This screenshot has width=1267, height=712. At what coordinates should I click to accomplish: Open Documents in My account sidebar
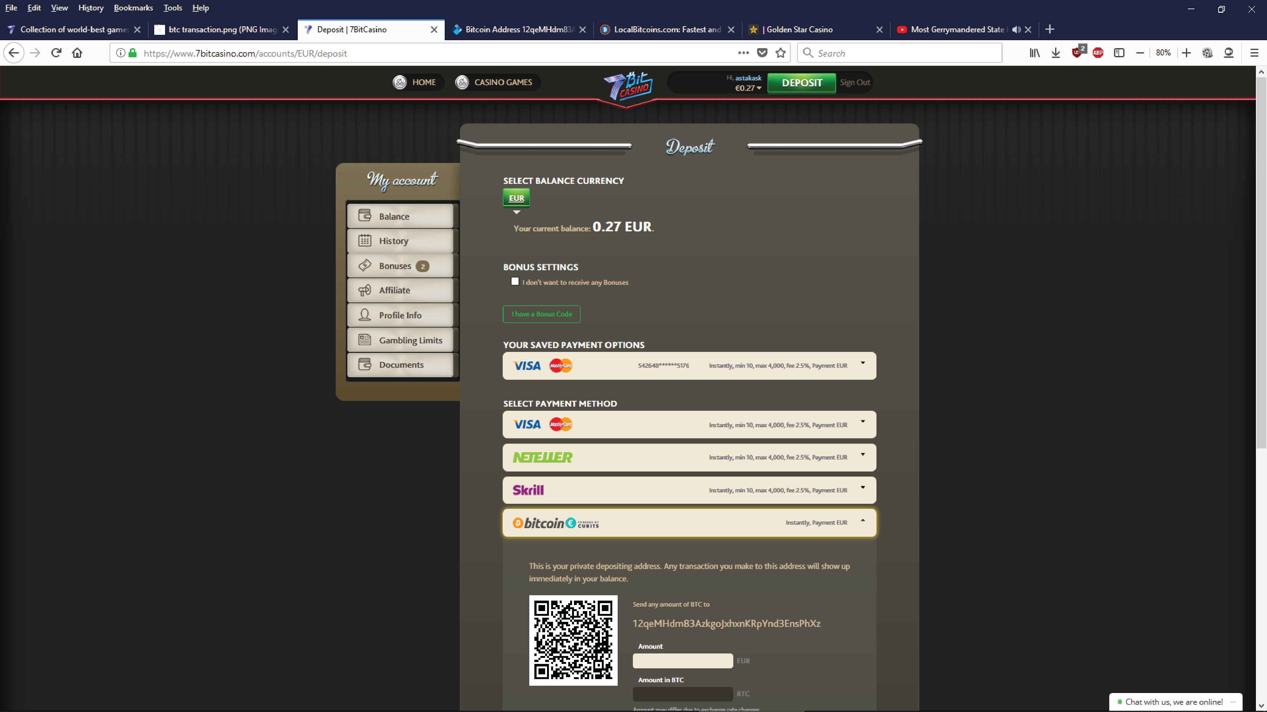tap(400, 365)
